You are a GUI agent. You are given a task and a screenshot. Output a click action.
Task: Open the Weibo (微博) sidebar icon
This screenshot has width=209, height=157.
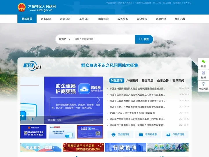point(203,75)
